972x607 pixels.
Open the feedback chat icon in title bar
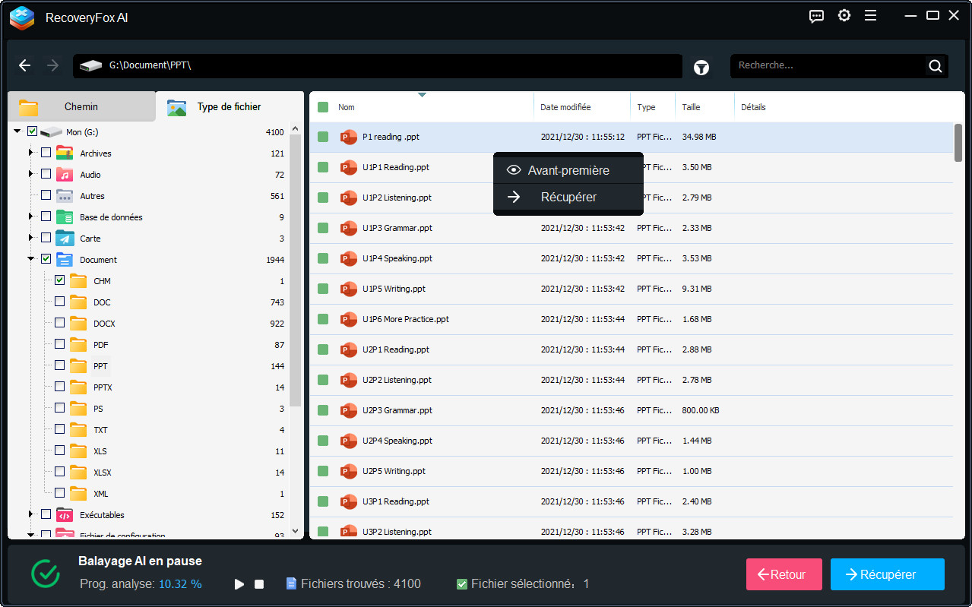coord(817,16)
